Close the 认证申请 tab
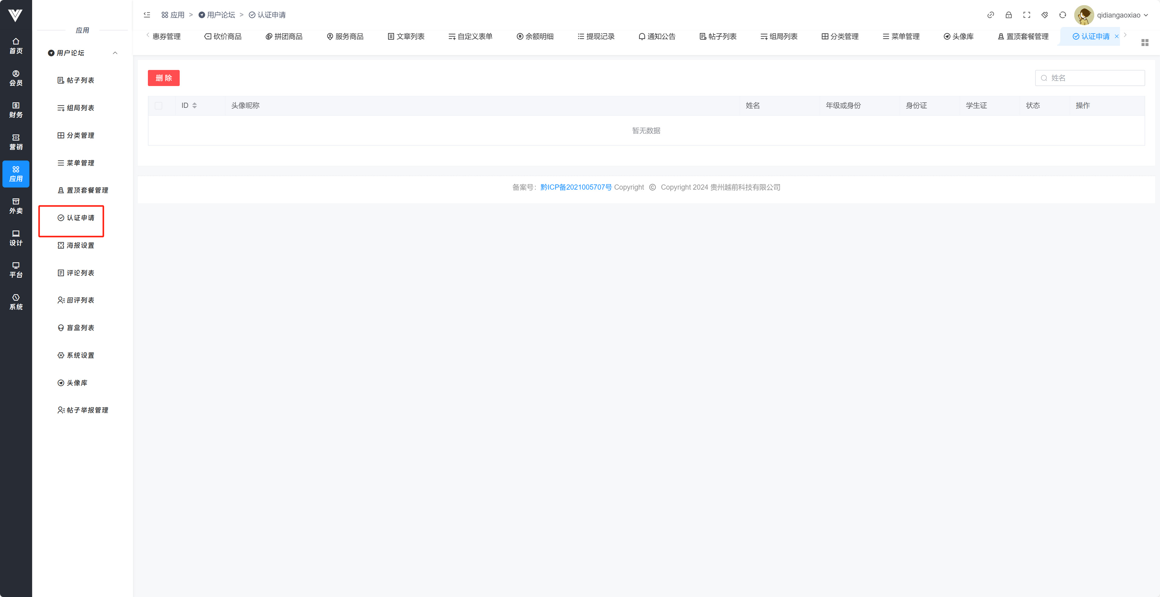Screen dimensions: 1160x597 [1116, 36]
